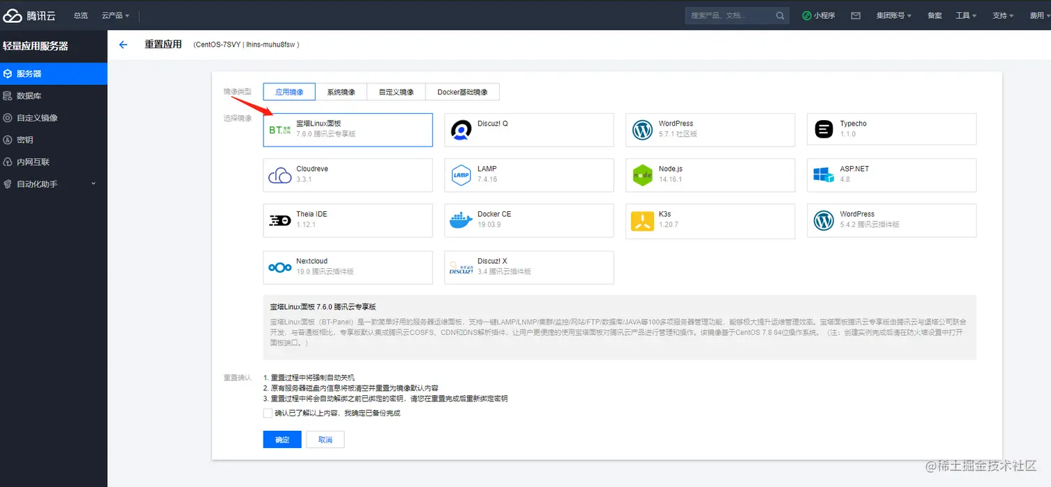This screenshot has width=1051, height=487.
Task: Select the 宝塔Linux面板 7.6.0 image card
Action: click(348, 130)
